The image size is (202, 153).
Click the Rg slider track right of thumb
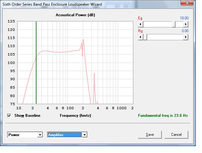click(165, 37)
